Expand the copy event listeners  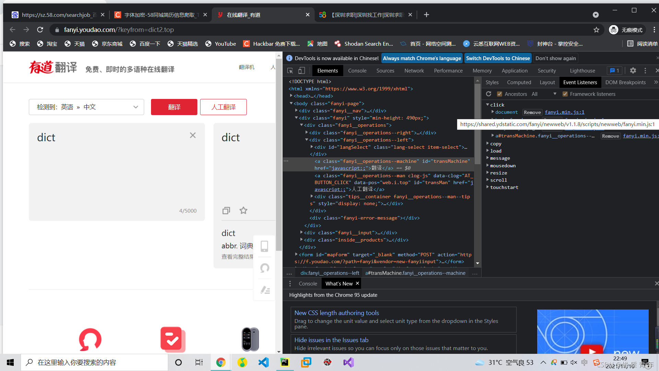(x=487, y=144)
